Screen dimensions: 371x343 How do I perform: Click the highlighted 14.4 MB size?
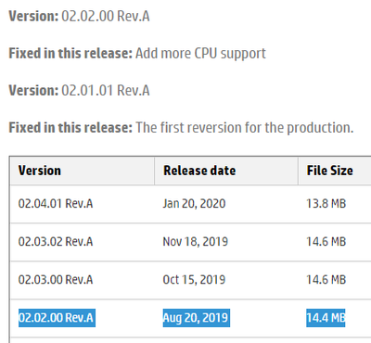[x=326, y=318]
